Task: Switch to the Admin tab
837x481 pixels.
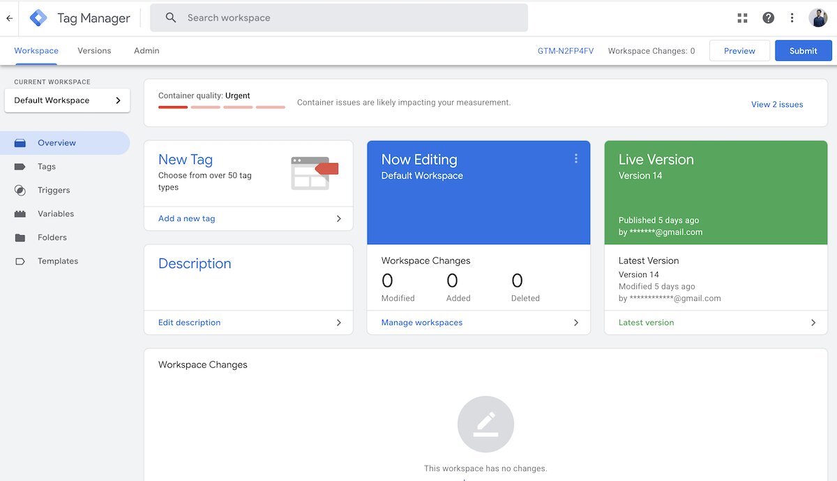Action: pos(146,51)
